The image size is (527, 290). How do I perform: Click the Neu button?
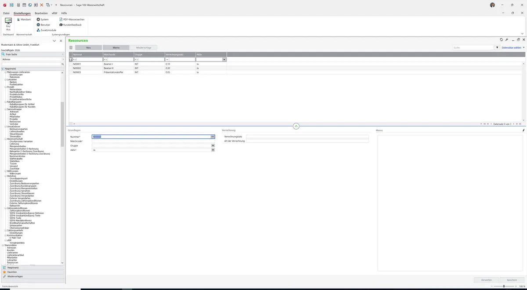pyautogui.click(x=88, y=47)
